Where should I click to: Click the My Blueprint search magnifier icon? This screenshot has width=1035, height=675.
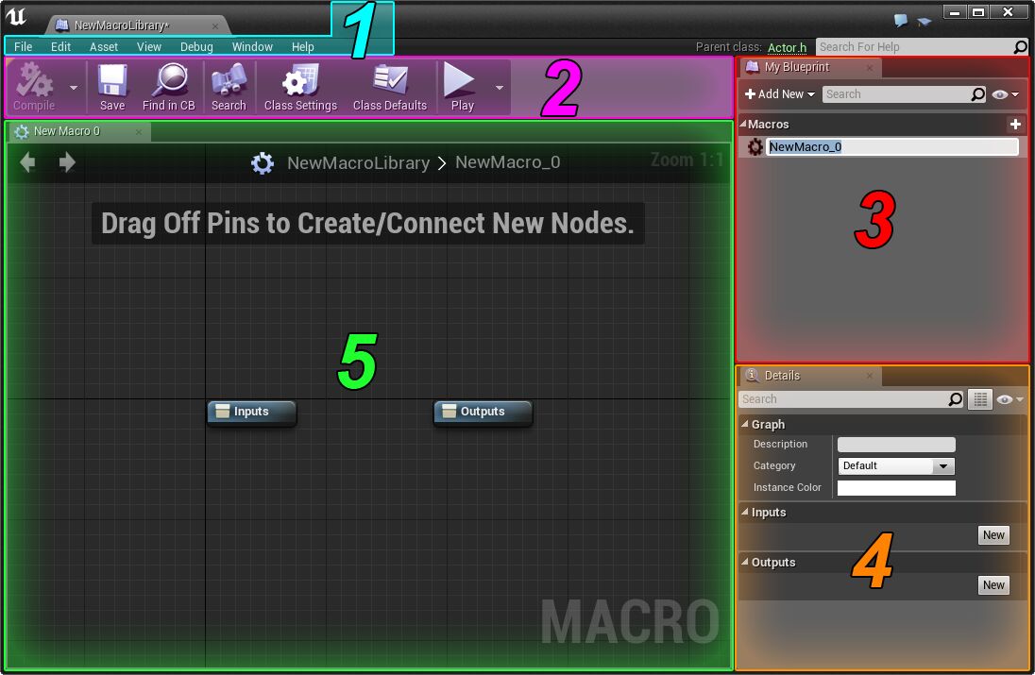(977, 94)
